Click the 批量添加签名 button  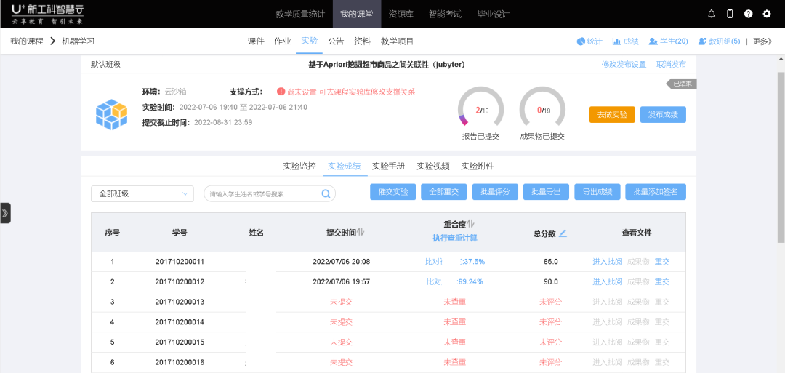coord(656,192)
